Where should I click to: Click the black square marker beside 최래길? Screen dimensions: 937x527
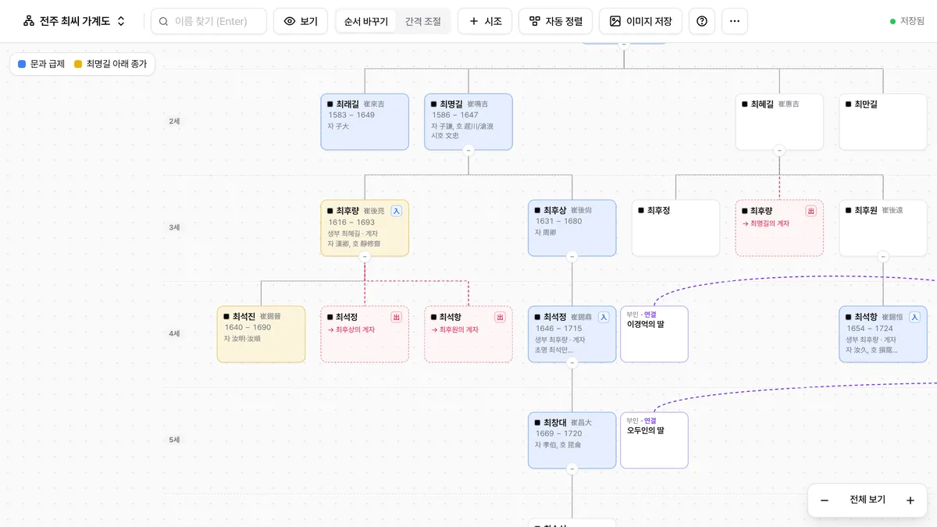pyautogui.click(x=330, y=104)
